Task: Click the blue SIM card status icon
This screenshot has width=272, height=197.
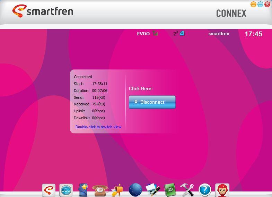Action: (x=182, y=34)
